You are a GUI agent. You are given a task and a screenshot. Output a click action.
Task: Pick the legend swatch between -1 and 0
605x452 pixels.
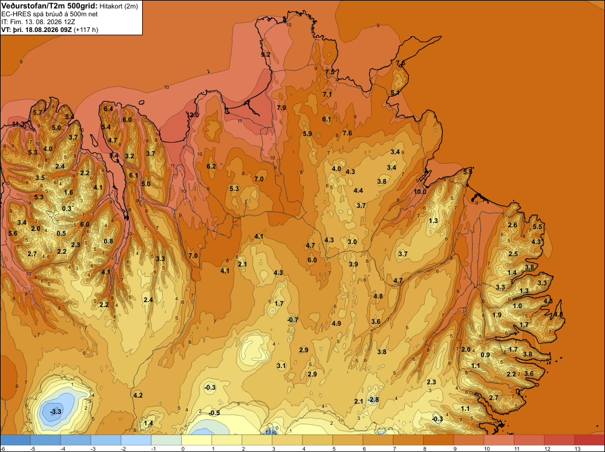point(166,440)
